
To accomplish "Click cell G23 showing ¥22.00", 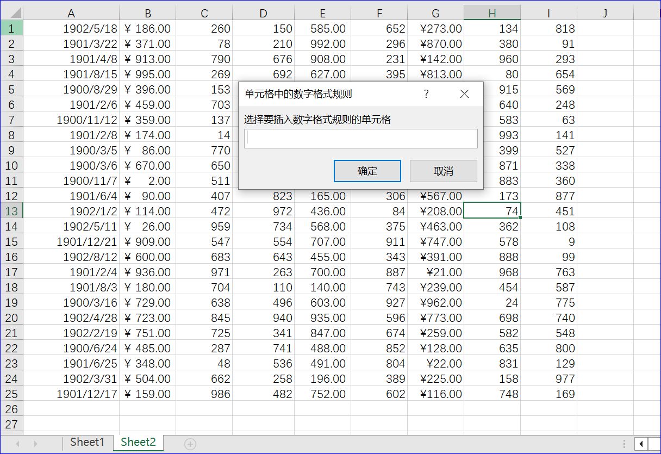I will point(436,363).
